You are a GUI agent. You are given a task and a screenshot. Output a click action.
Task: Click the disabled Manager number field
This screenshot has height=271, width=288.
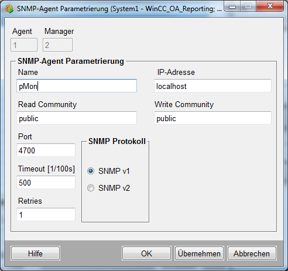(x=57, y=45)
